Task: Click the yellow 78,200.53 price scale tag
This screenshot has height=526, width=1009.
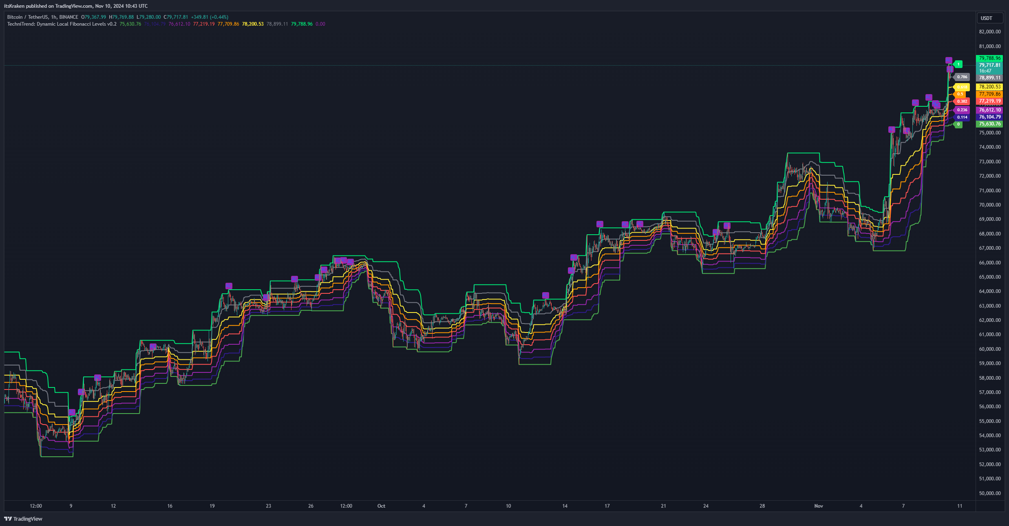Action: pyautogui.click(x=989, y=87)
